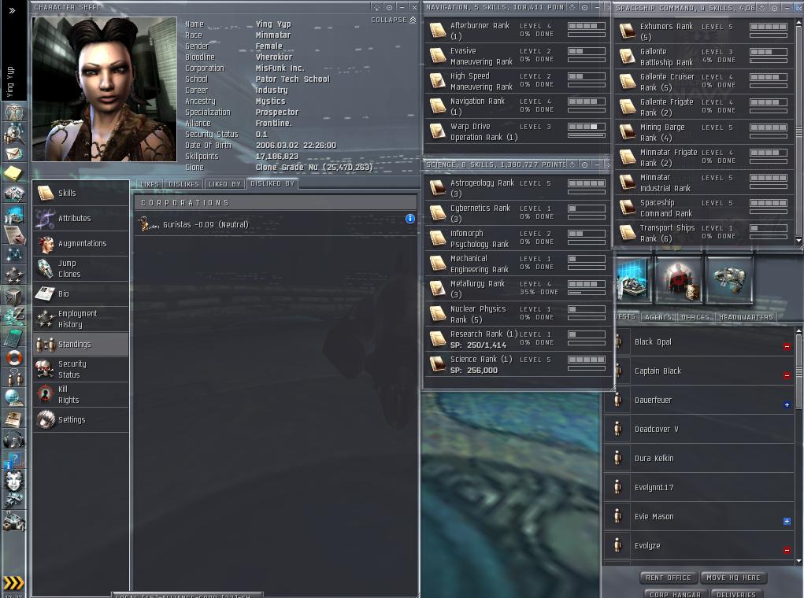Viewport: 804px width, 598px height.
Task: Open Attributes section in Character Sheet
Action: (81, 218)
